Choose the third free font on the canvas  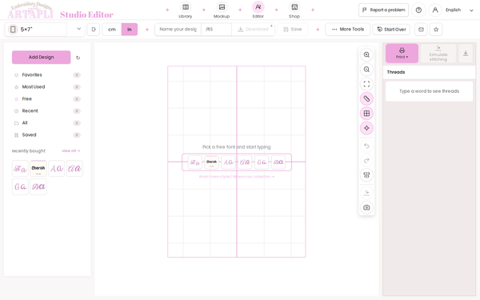[x=228, y=162]
